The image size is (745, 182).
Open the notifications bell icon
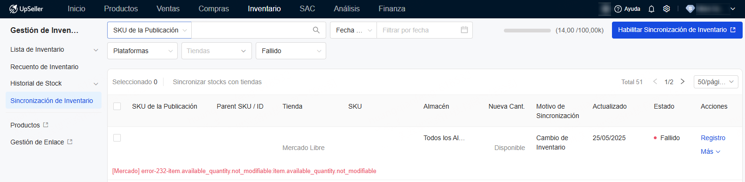651,9
